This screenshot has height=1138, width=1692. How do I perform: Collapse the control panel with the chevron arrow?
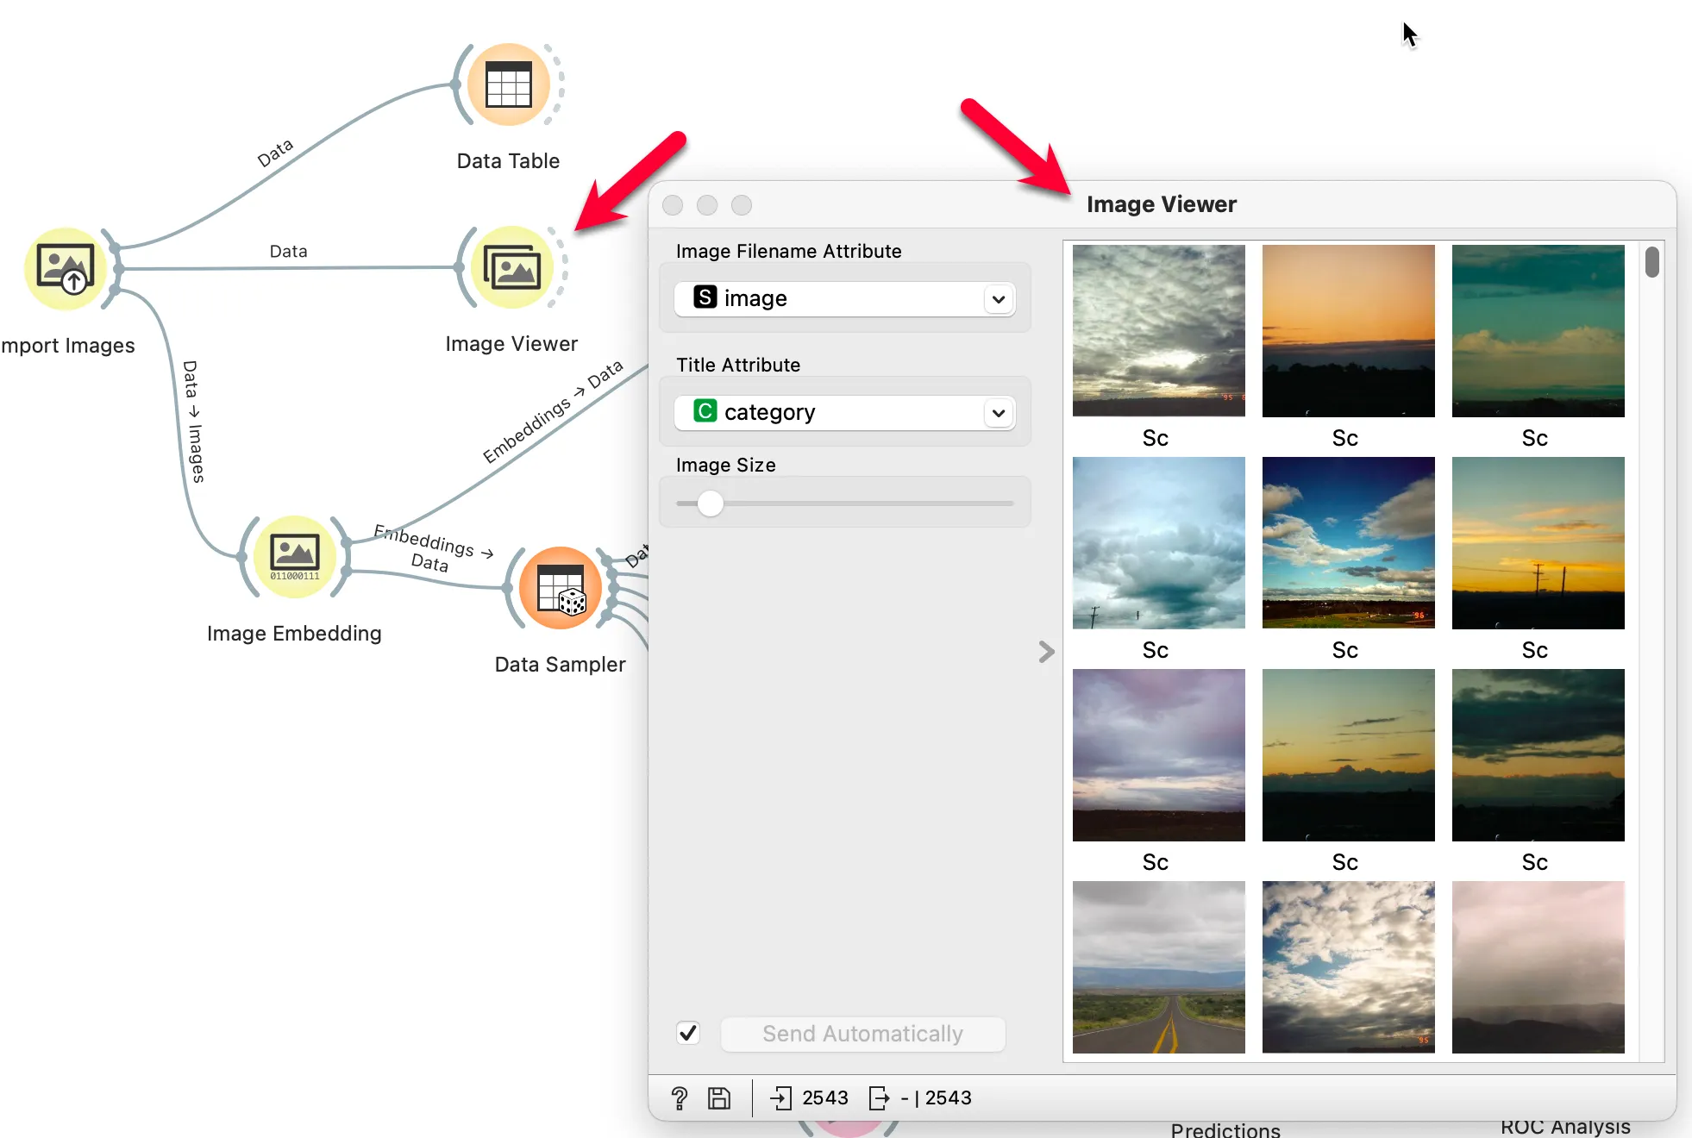pos(1046,652)
